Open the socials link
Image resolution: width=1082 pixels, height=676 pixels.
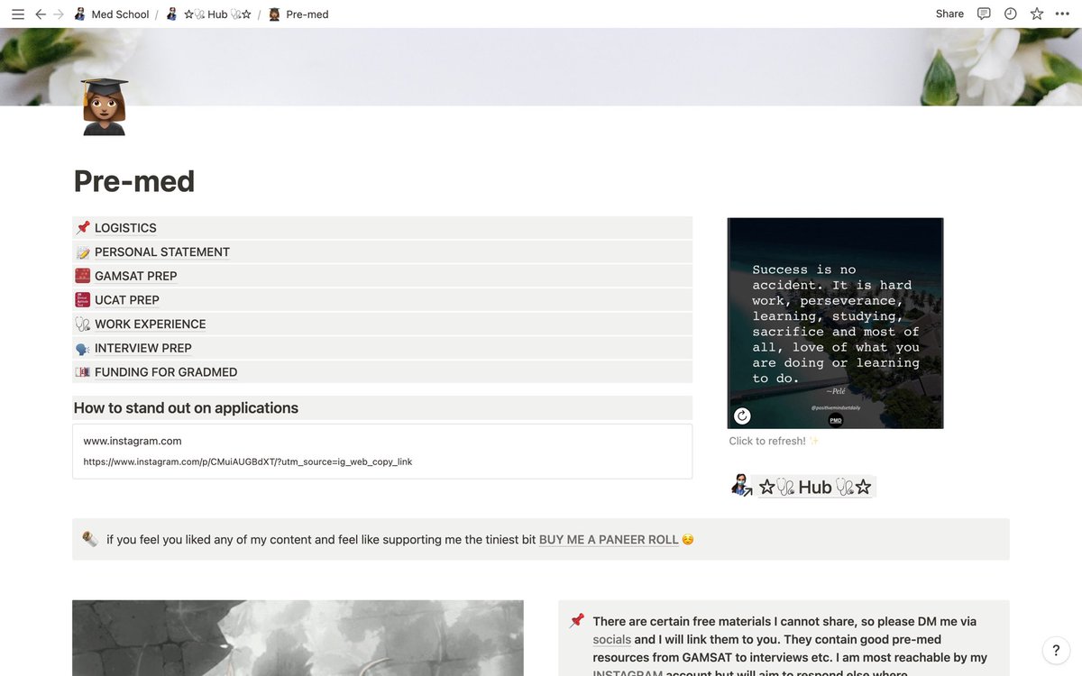(612, 639)
